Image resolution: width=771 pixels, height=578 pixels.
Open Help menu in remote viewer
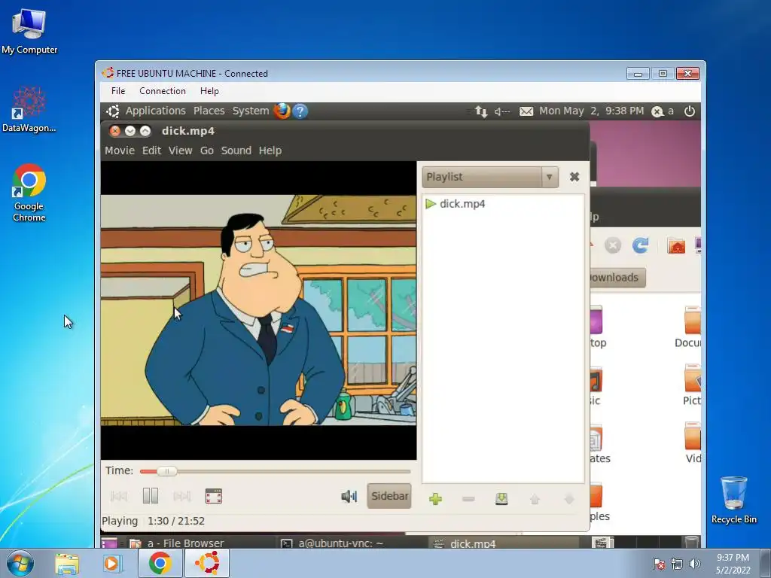pos(209,91)
